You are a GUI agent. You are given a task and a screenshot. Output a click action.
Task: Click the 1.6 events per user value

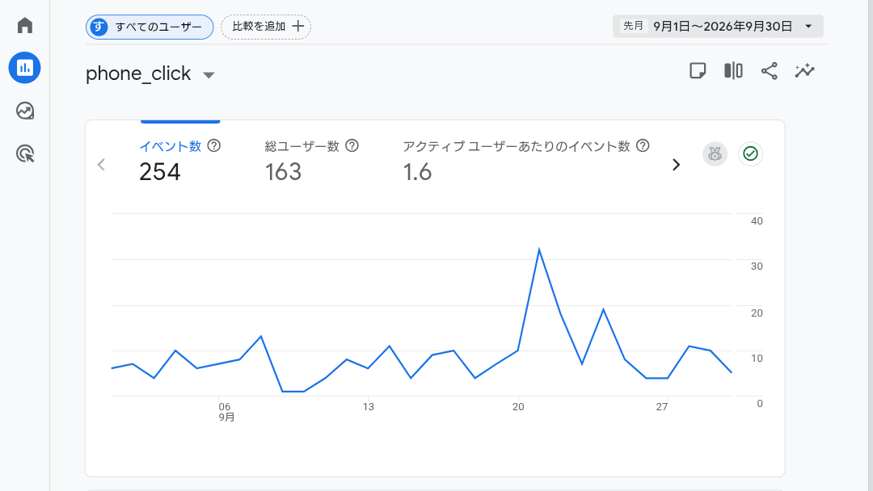417,172
